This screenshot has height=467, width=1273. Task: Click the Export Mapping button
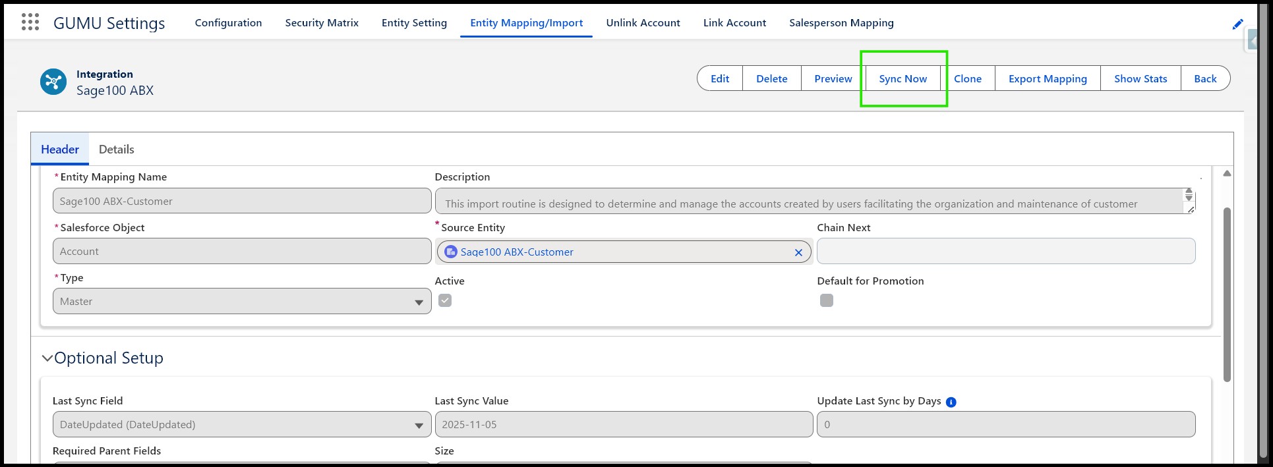[1047, 79]
